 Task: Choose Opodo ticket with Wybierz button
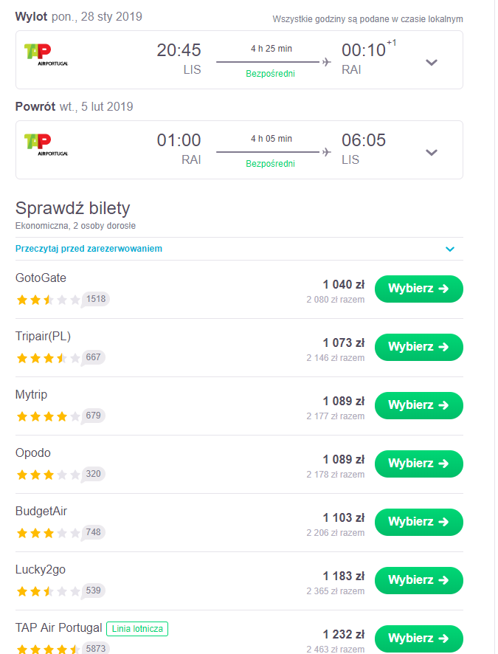[x=419, y=464]
